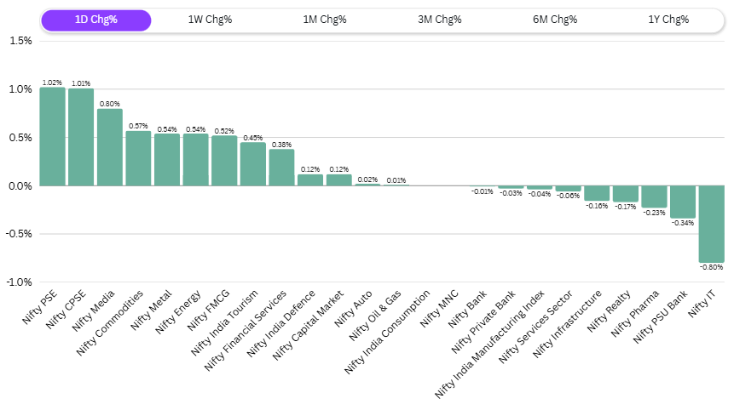Image resolution: width=734 pixels, height=410 pixels.
Task: Select the 1D Chg% tab
Action: [x=95, y=20]
